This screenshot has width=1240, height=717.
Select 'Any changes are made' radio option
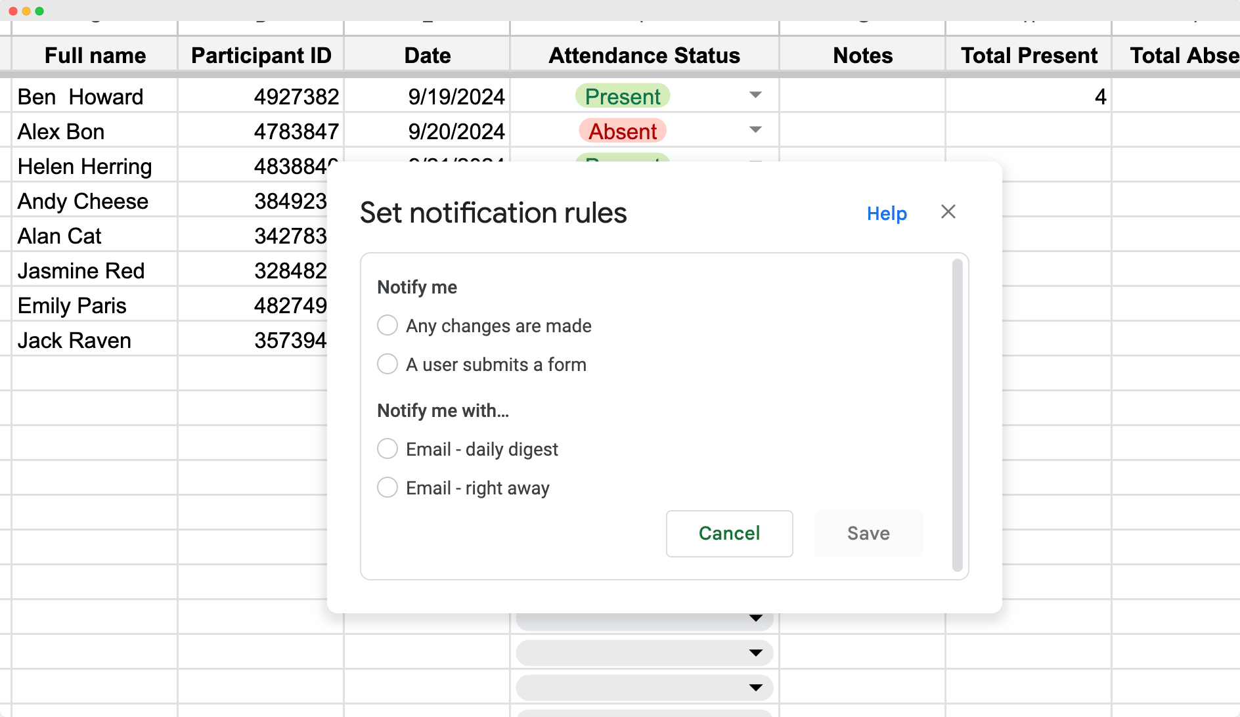point(387,325)
